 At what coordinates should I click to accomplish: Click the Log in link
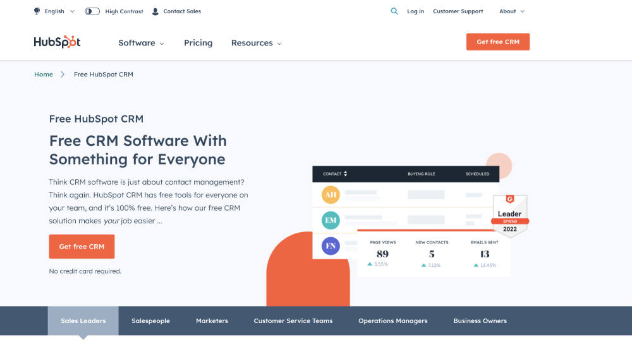(416, 11)
